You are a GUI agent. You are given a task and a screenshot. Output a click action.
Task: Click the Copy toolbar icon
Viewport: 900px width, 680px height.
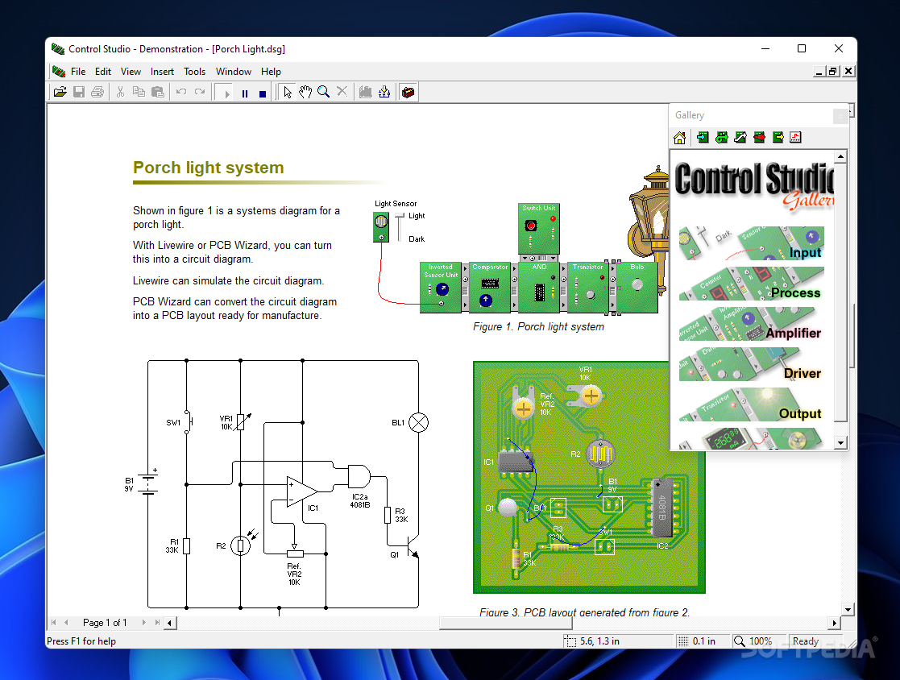point(139,92)
